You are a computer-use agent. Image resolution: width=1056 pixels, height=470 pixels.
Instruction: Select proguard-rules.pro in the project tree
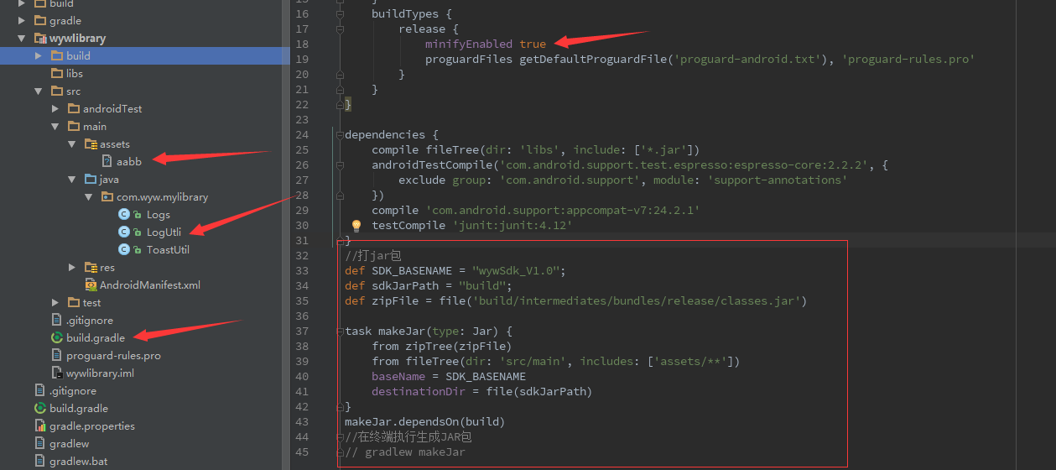coord(113,355)
